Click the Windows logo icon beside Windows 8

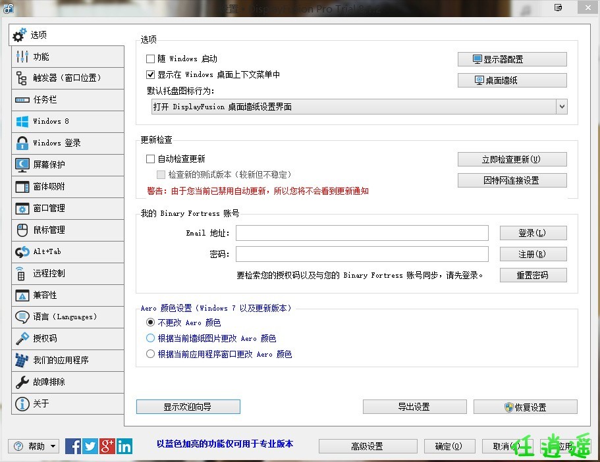tap(22, 121)
